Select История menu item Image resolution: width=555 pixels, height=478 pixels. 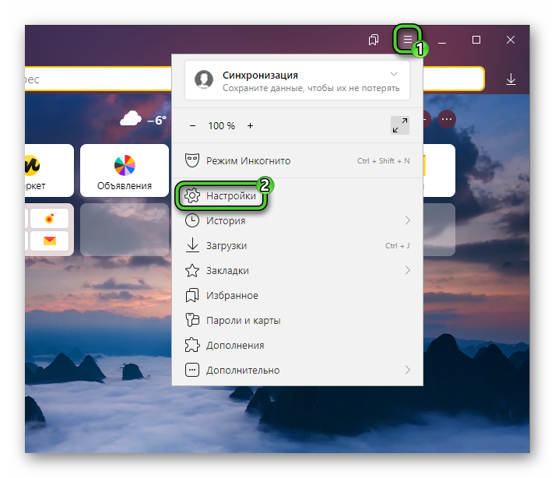(x=297, y=220)
